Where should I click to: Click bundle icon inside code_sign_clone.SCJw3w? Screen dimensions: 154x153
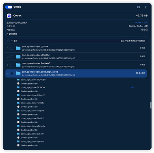coord(18,91)
